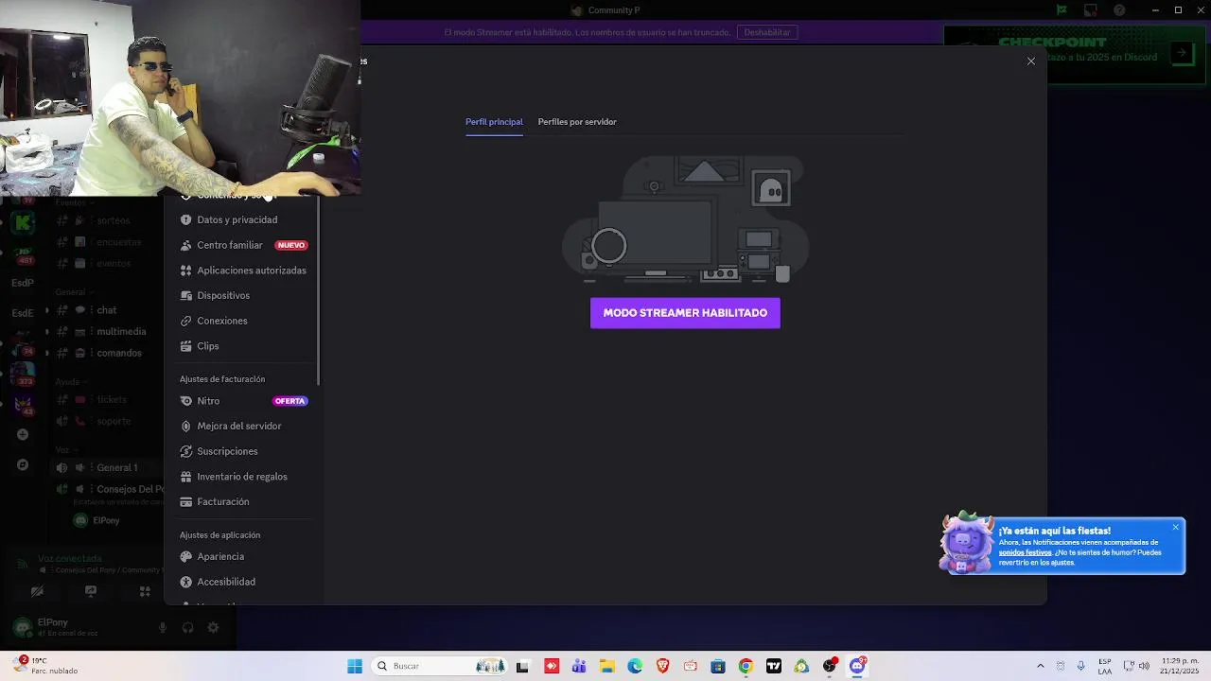Image resolution: width=1211 pixels, height=681 pixels.
Task: Switch to Perfil principal tab
Action: [x=494, y=122]
